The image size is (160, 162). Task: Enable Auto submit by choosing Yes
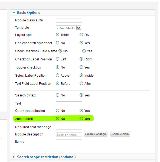tap(81, 118)
